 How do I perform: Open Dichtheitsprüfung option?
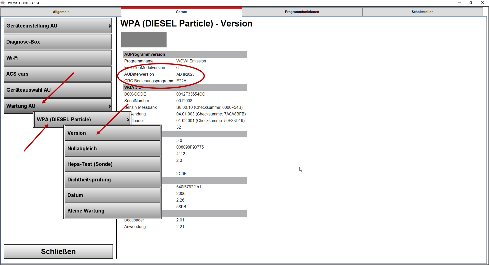113,180
